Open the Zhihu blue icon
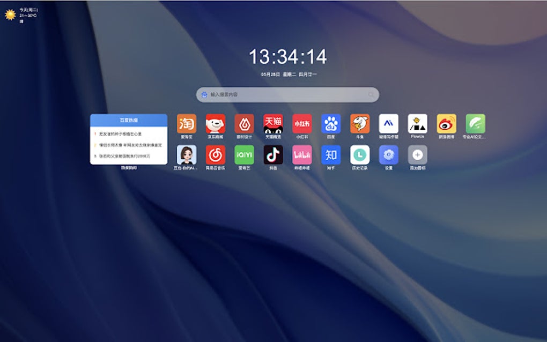Screen dimensions: 547x342 pos(331,155)
